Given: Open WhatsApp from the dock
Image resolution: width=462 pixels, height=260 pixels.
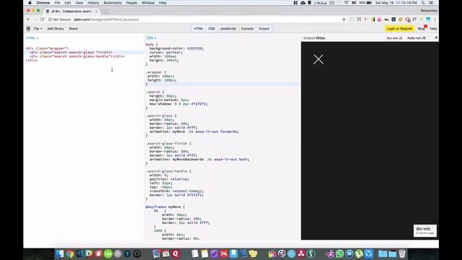Looking at the screenshot, I should [x=339, y=253].
